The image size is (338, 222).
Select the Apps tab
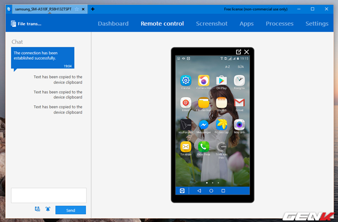246,24
